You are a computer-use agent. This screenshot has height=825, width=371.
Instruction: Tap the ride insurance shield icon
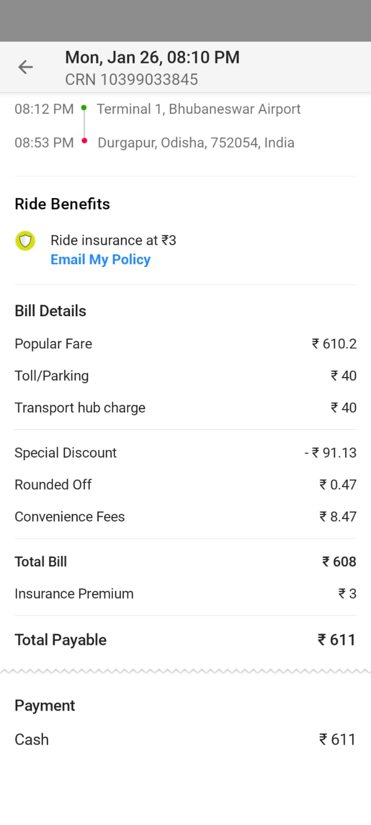(x=25, y=241)
